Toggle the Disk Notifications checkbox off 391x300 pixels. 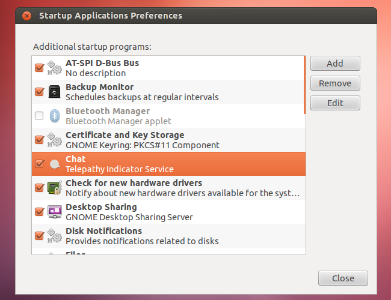click(40, 236)
